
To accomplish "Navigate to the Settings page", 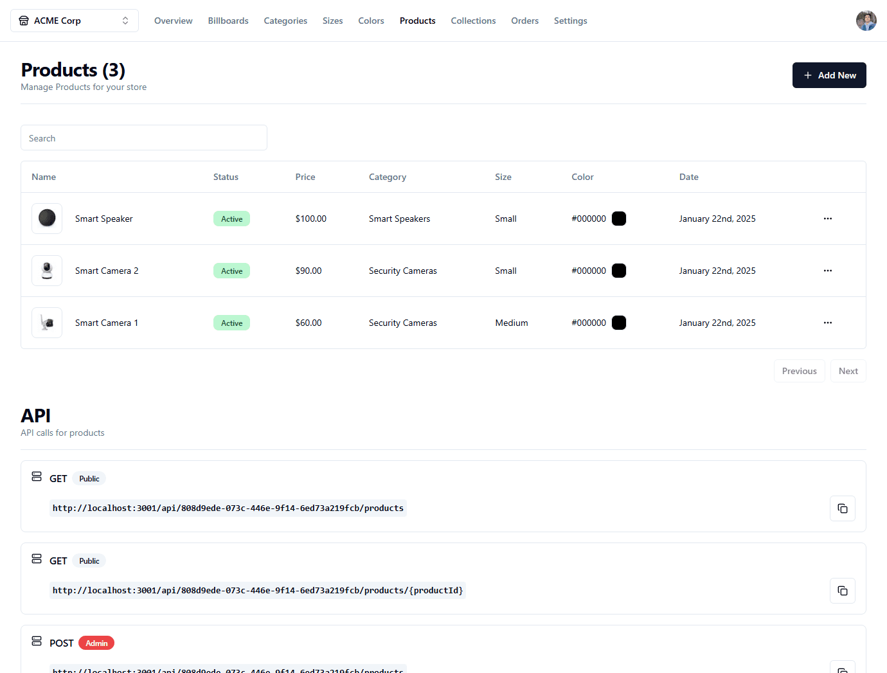I will pos(570,20).
